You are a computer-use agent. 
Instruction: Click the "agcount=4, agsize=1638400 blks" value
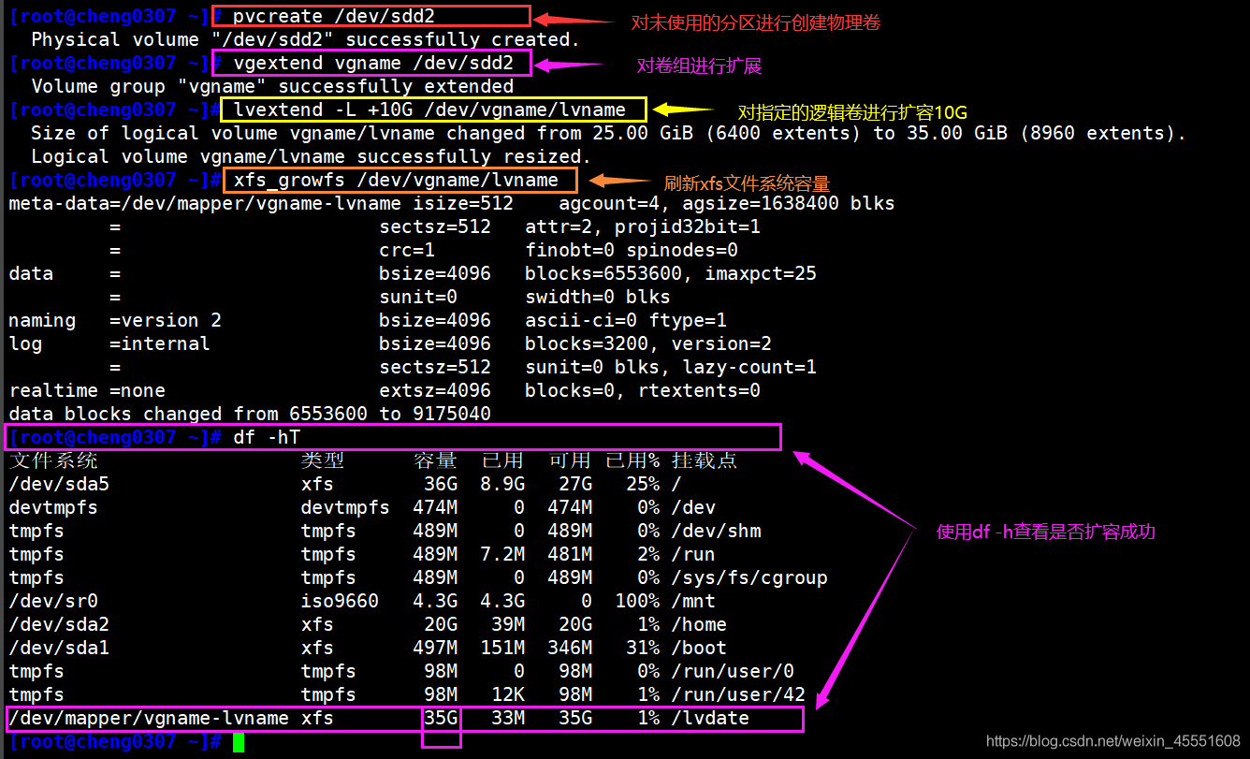pyautogui.click(x=727, y=203)
